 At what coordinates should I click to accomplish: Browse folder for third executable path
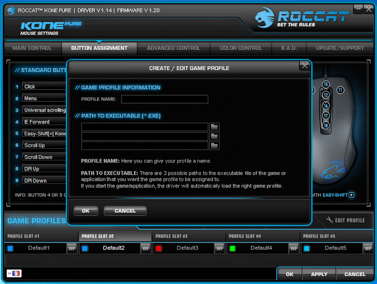point(214,146)
